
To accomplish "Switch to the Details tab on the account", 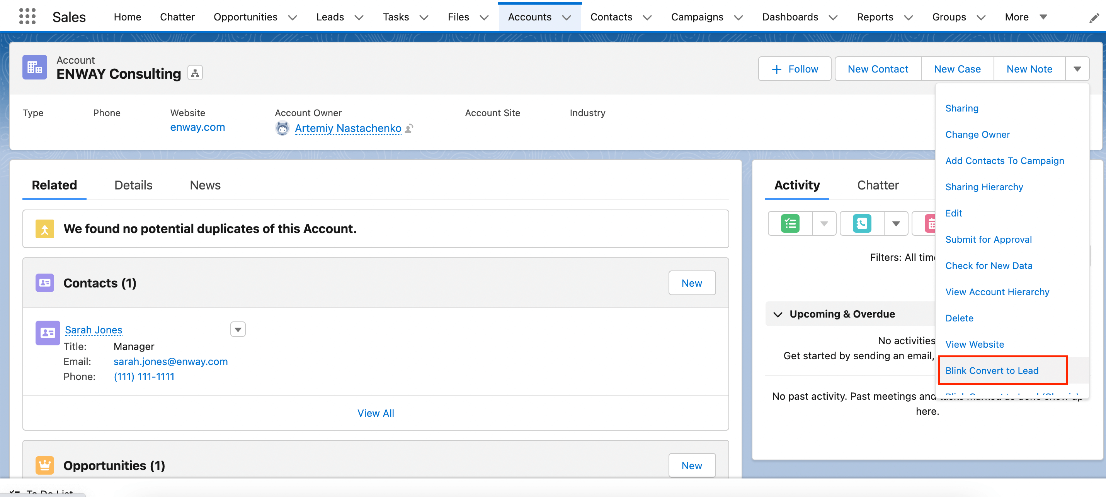I will point(133,185).
